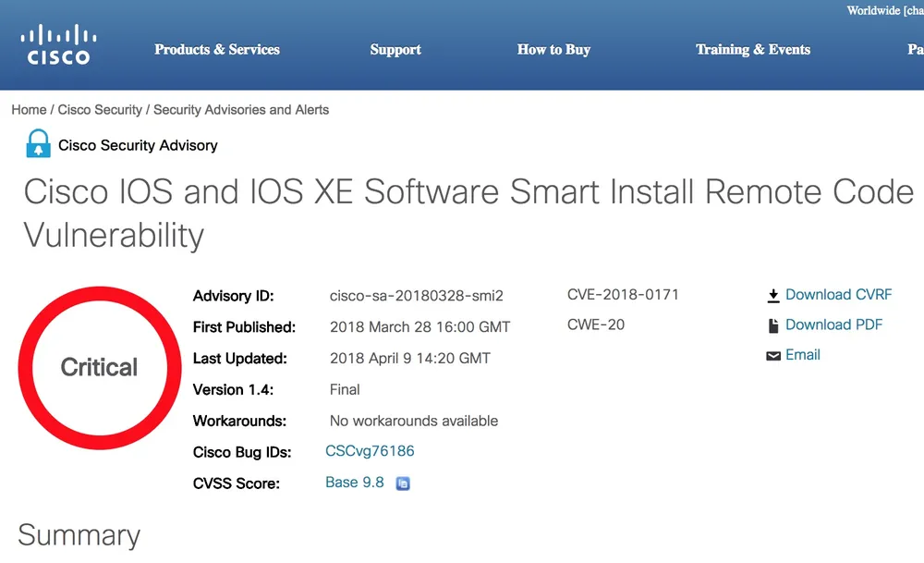Screen dimensions: 924x563
Task: Click the download arrow icon beside CVRF
Action: [x=773, y=296]
